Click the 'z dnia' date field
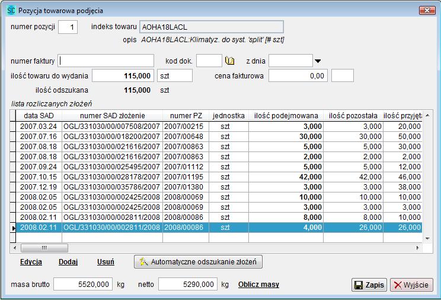 point(290,61)
